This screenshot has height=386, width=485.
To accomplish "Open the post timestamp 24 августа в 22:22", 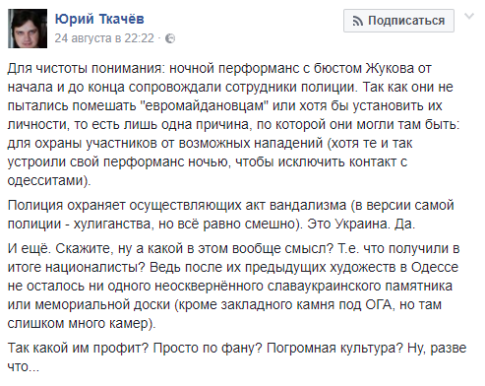I will click(x=104, y=38).
